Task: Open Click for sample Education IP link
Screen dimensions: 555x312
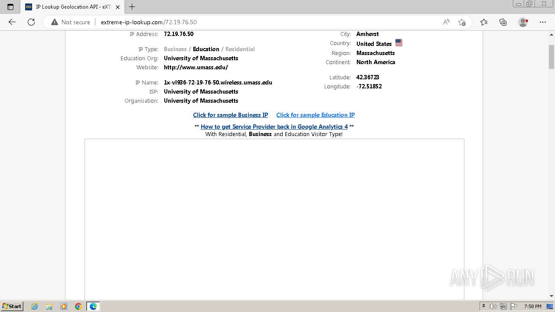Action: pyautogui.click(x=316, y=115)
